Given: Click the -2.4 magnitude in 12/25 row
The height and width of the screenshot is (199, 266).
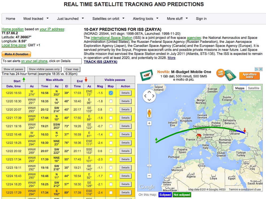Looking at the screenshot, I should coord(100,193).
